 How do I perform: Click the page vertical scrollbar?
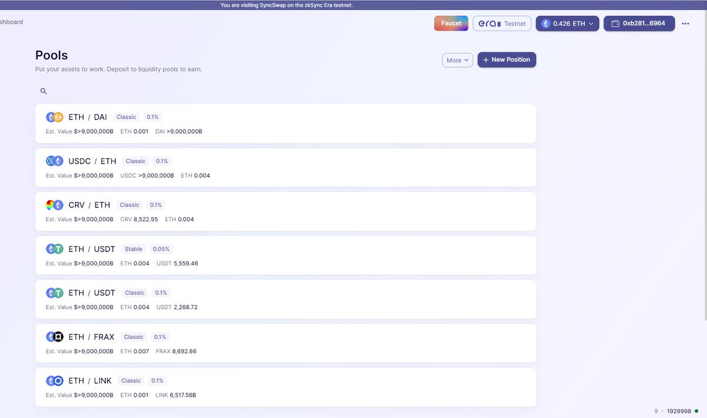coord(705,165)
